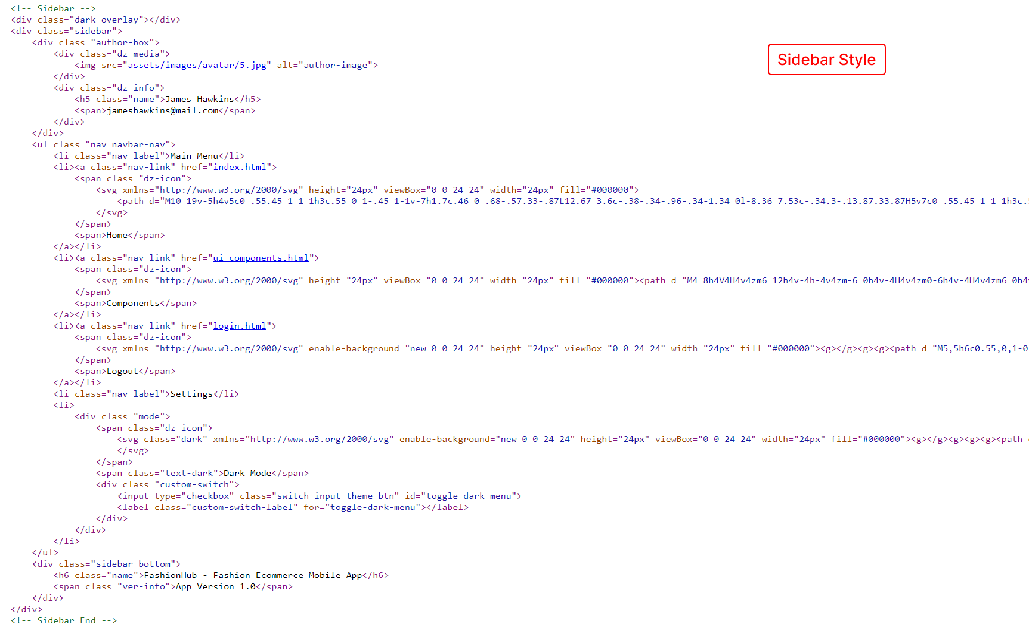
Task: Click the custom-switch-label class value
Action: [242, 507]
